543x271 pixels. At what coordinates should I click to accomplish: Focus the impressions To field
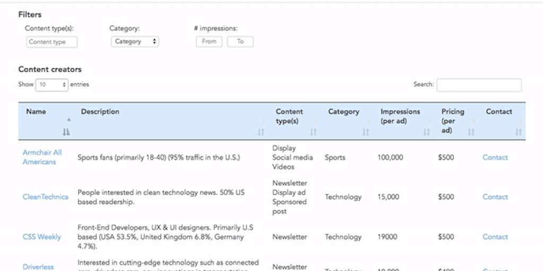tap(240, 42)
